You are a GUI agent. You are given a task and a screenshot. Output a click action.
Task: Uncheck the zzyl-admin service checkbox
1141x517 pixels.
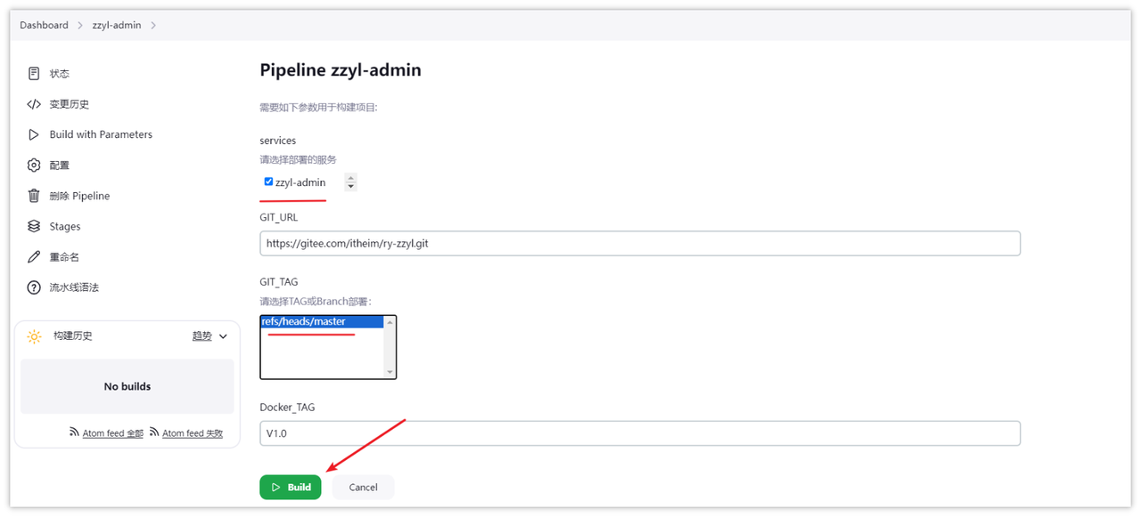pyautogui.click(x=268, y=182)
